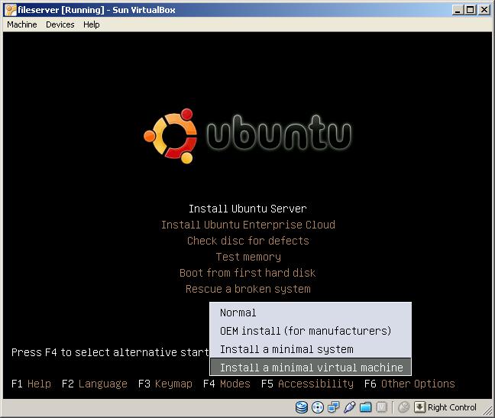This screenshot has width=495, height=418.
Task: Close the fileserver VirtualBox window
Action: 484,10
